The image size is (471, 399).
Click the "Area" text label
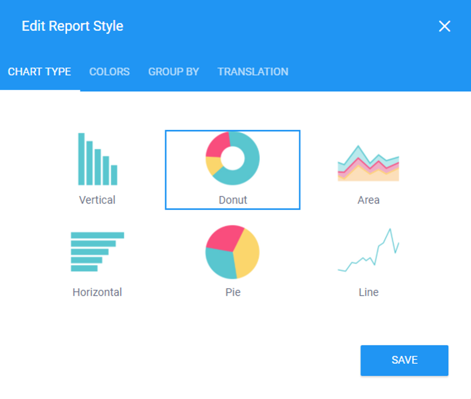click(x=368, y=200)
